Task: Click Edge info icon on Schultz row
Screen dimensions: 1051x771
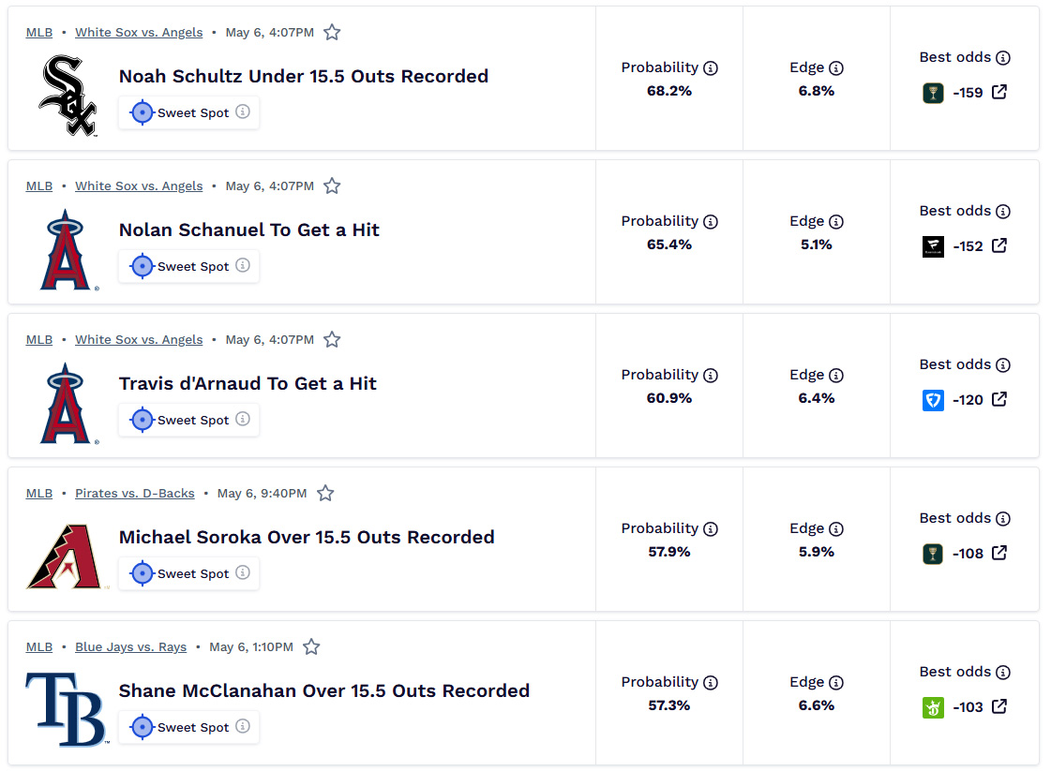Action: click(x=836, y=68)
